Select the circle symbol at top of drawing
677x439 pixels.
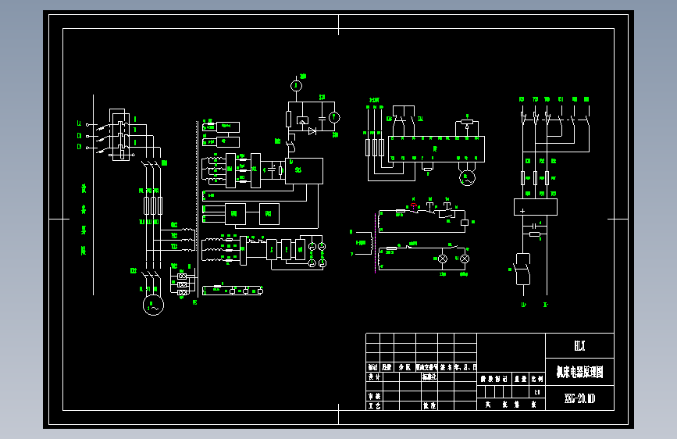click(x=296, y=86)
